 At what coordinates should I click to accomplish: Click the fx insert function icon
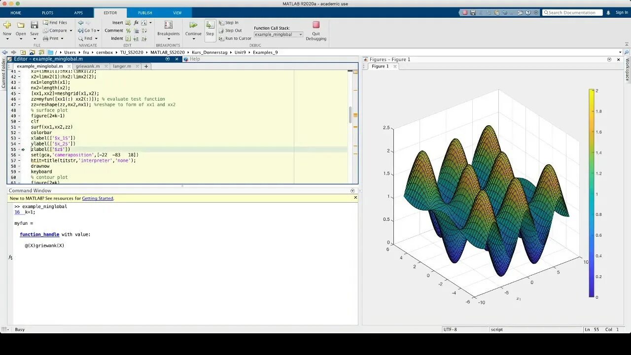click(x=136, y=23)
